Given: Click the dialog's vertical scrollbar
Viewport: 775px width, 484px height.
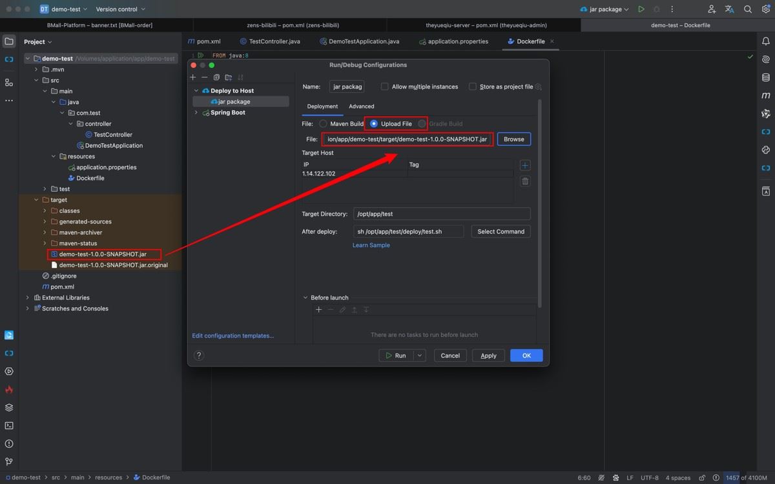Looking at the screenshot, I should tap(539, 200).
